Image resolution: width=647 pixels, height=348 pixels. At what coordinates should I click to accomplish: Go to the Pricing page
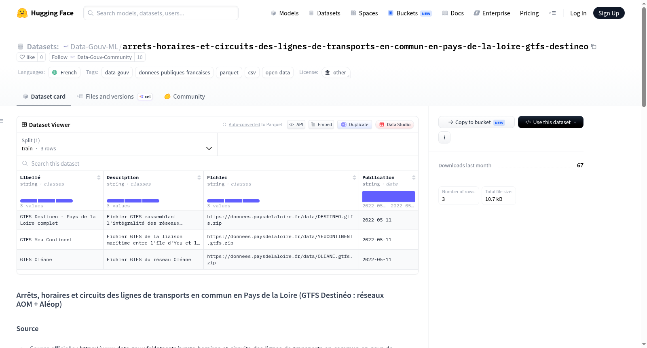[x=529, y=13]
